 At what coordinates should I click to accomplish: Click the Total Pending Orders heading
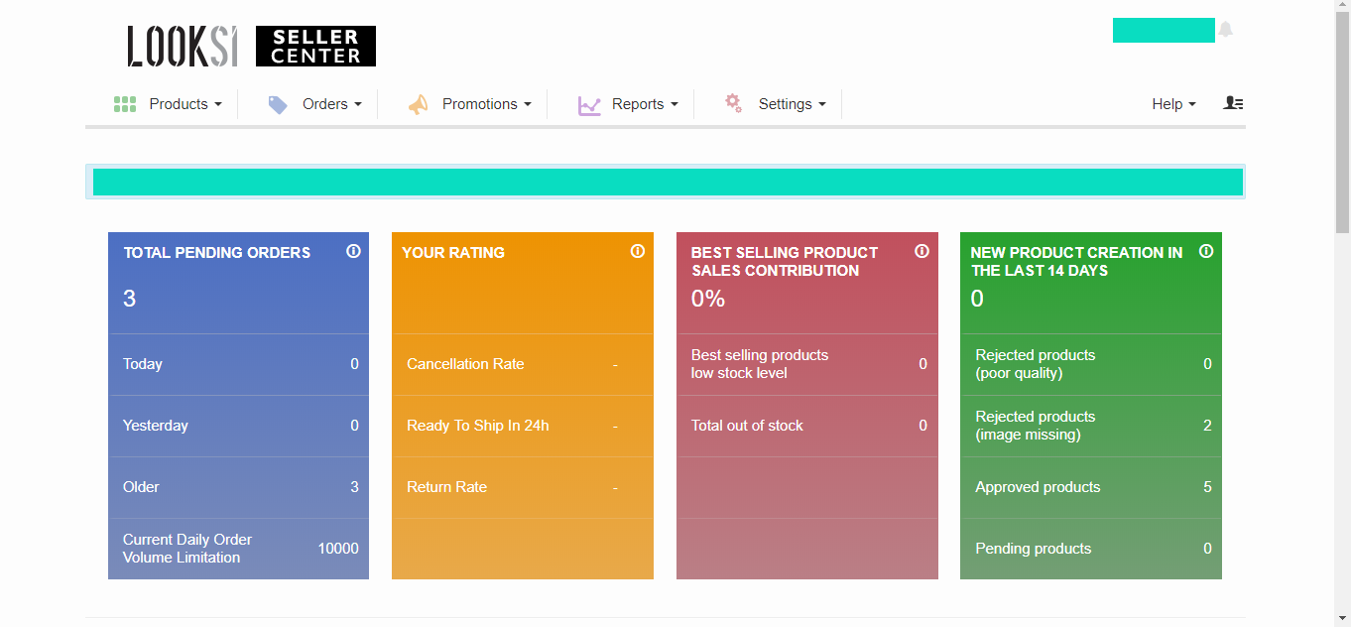coord(217,253)
